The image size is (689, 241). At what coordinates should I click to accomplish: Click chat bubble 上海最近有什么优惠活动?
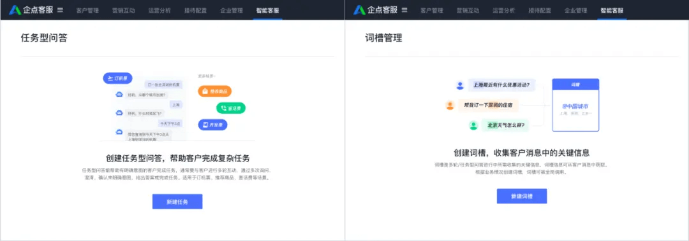(x=501, y=85)
